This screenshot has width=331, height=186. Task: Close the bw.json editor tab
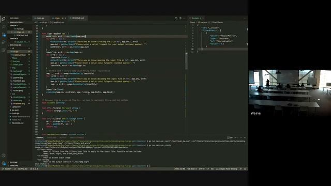click(203, 19)
